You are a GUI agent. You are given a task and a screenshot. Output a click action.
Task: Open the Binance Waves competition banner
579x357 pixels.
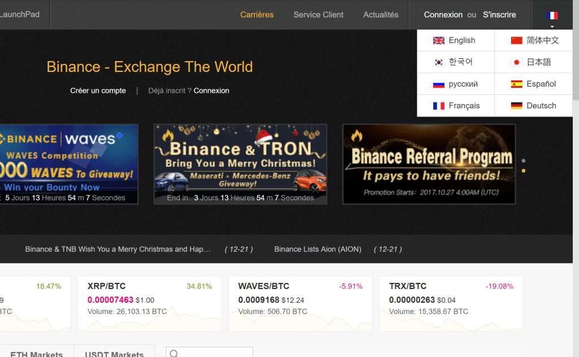click(68, 164)
